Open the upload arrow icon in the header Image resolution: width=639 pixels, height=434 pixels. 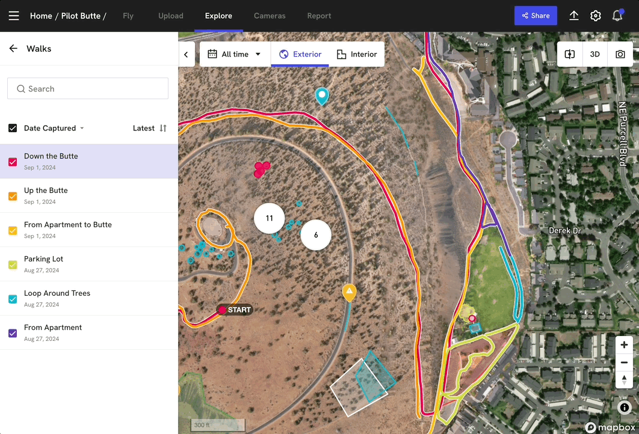574,16
